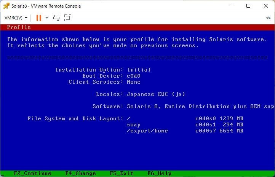
Task: Click slice c0d0s7 6654 MB
Action: click(x=219, y=131)
